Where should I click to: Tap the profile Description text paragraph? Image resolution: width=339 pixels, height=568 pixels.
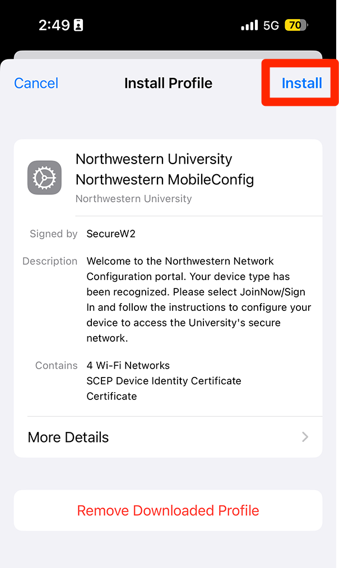click(x=198, y=300)
